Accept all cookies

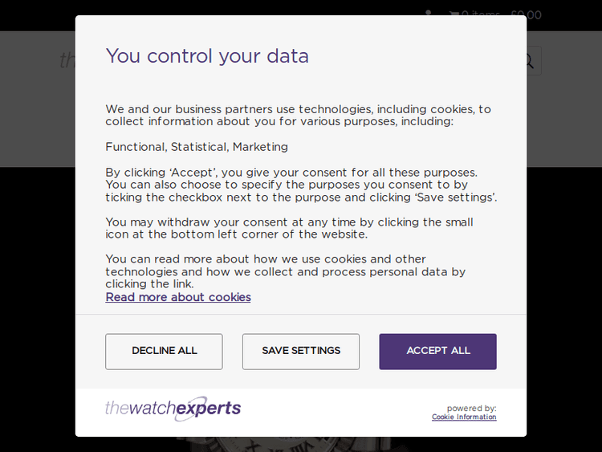pyautogui.click(x=437, y=351)
